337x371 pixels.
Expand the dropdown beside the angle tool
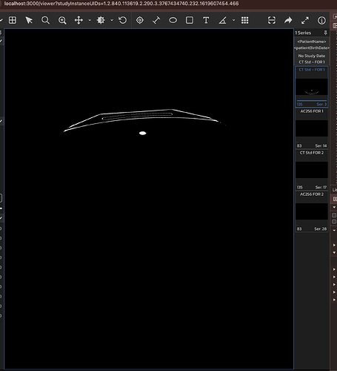point(233,20)
